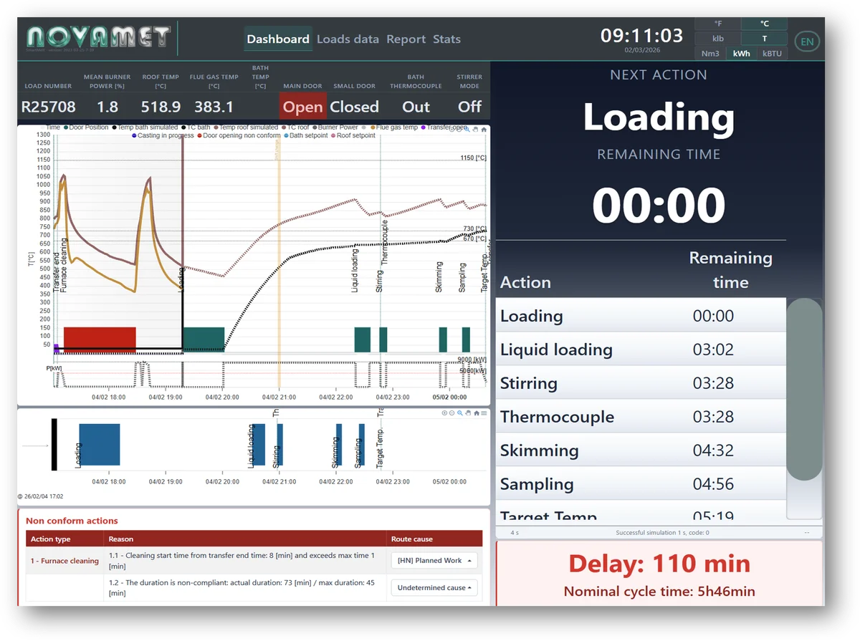This screenshot has height=641, width=860.
Task: Open the [HN] Planned Work route cause dropdown
Action: (434, 560)
